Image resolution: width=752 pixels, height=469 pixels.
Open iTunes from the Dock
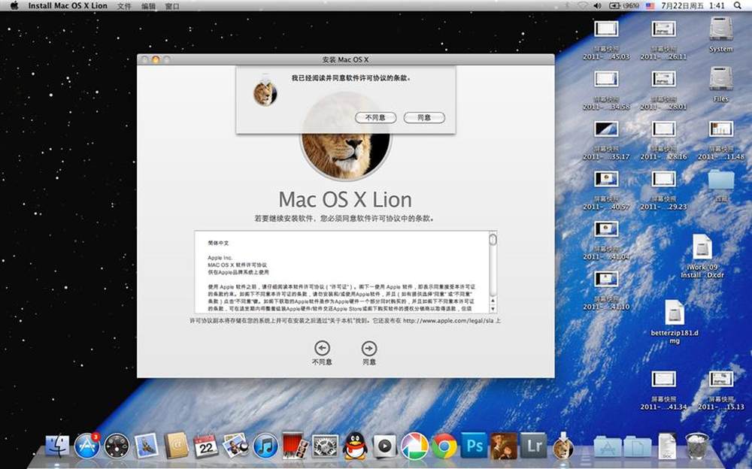[265, 446]
